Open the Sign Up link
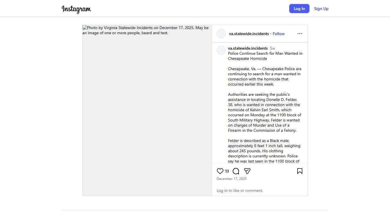 321,9
